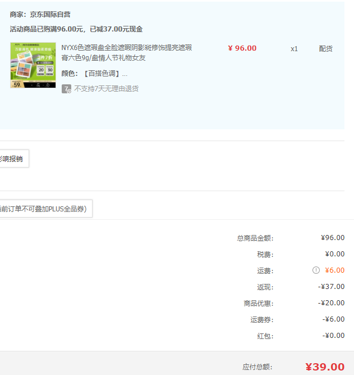Viewport: 354px width, 375px height.
Task: Click the 配货 status text
Action: pyautogui.click(x=325, y=49)
